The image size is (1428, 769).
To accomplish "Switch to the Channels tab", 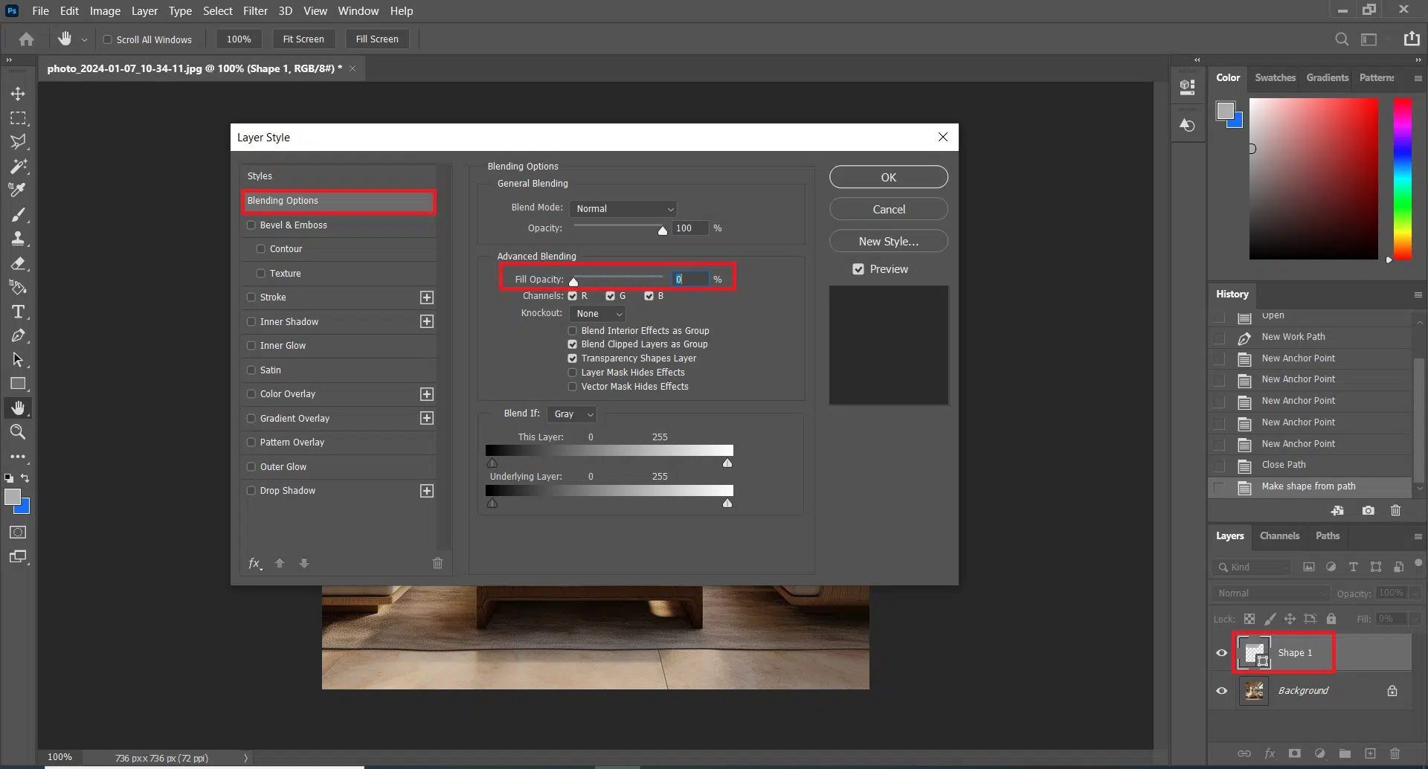I will click(x=1279, y=536).
